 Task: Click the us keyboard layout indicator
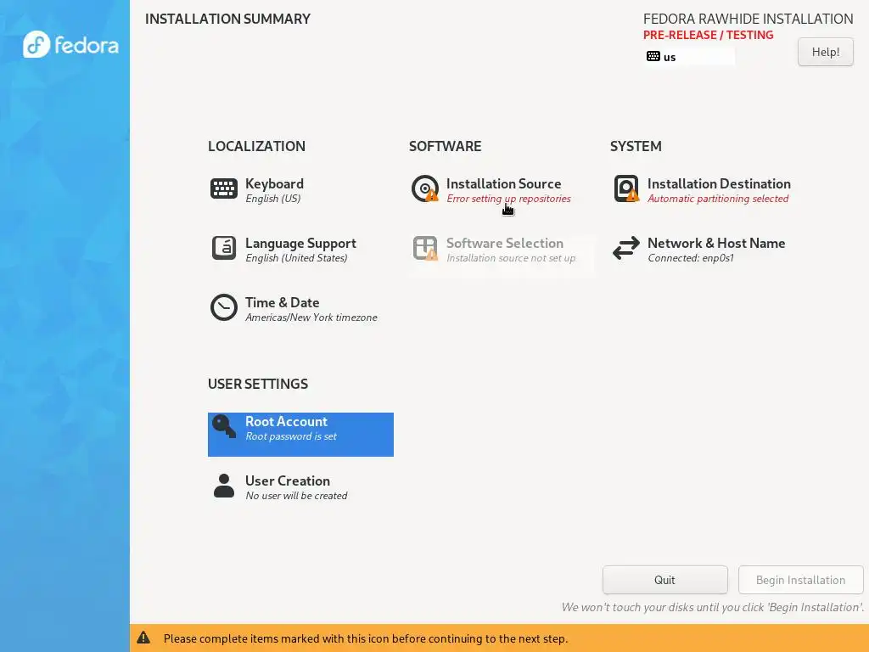click(x=690, y=57)
